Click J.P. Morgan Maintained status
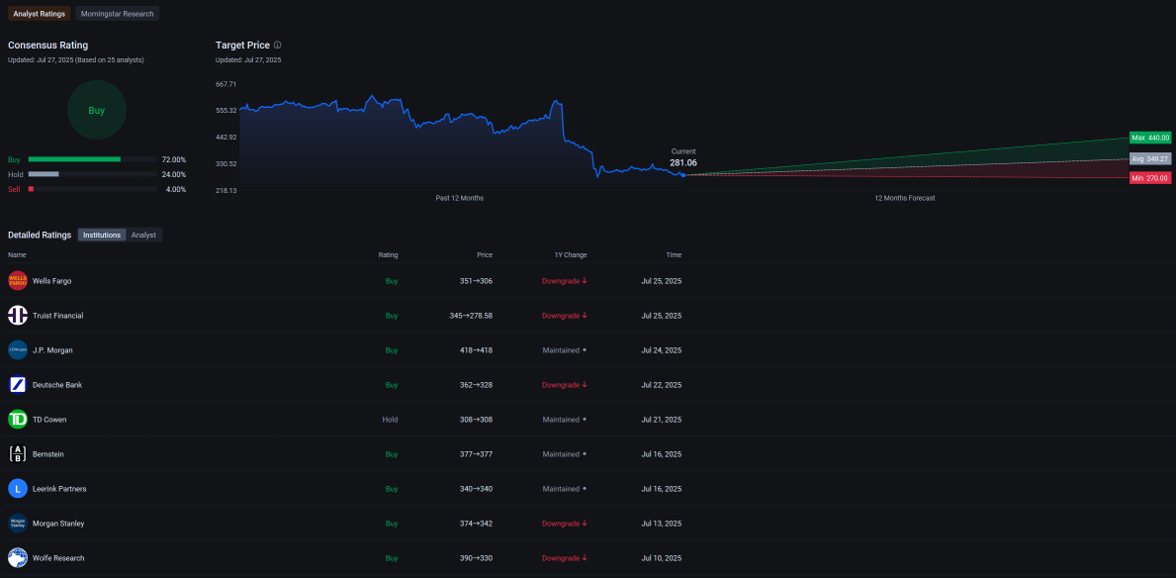The height and width of the screenshot is (578, 1176). [565, 349]
